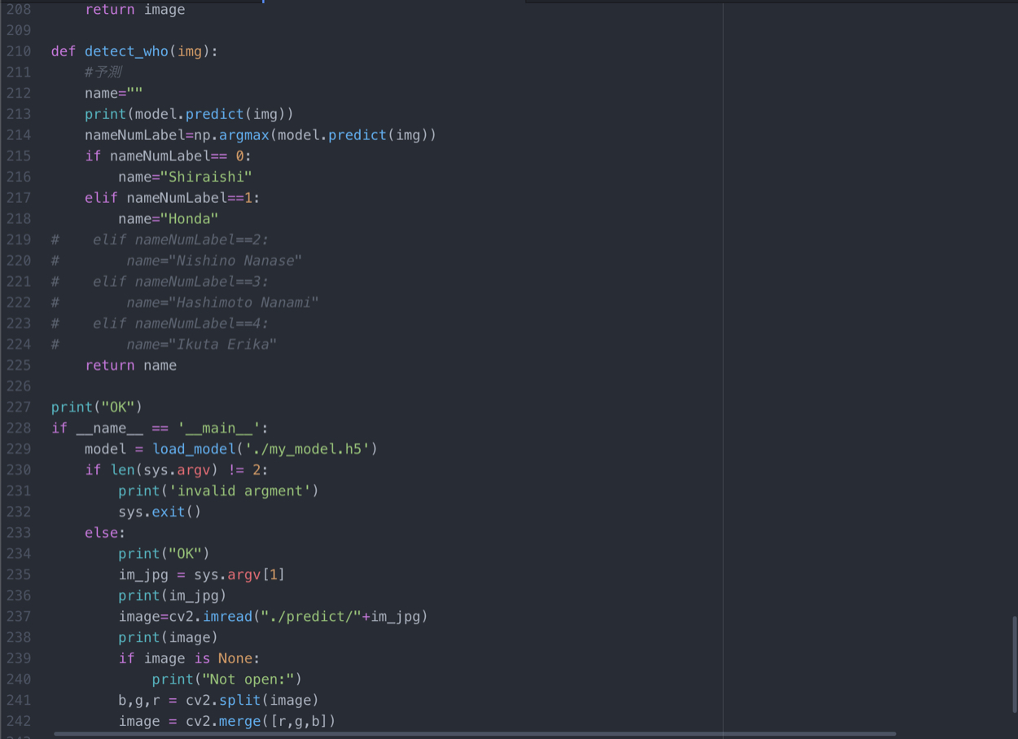Place cursor on the detect_who function name
The width and height of the screenshot is (1018, 739).
click(126, 51)
